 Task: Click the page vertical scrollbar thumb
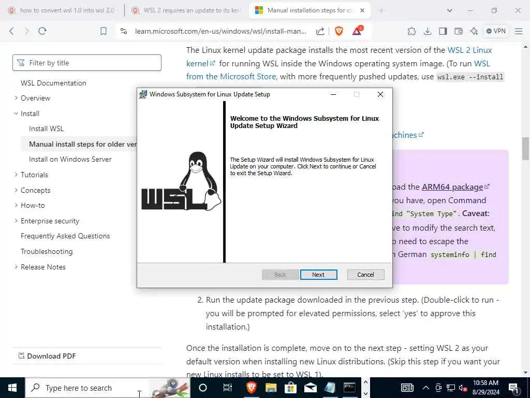tap(525, 148)
